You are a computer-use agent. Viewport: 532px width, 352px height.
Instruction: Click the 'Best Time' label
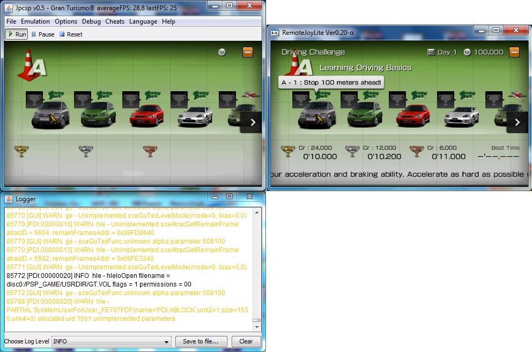coord(506,148)
